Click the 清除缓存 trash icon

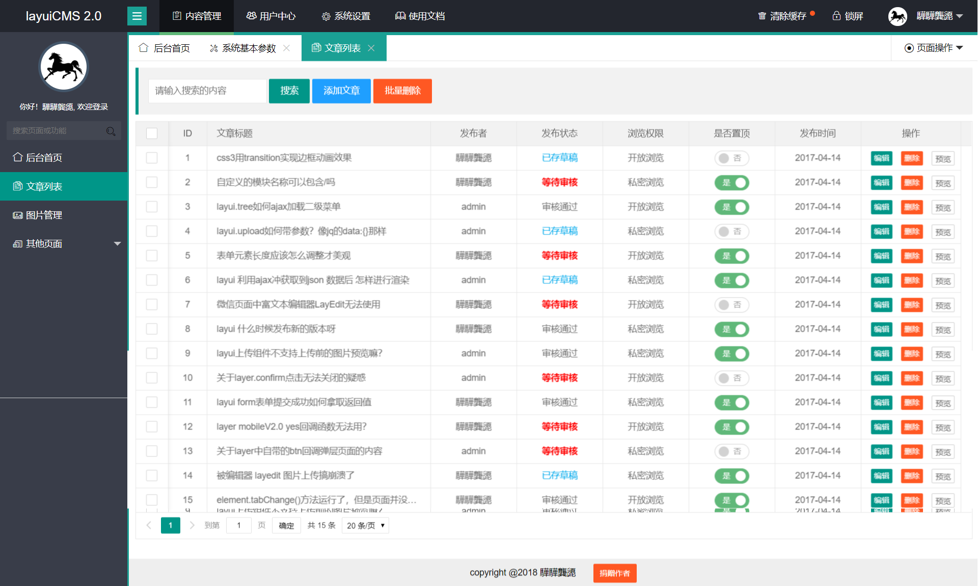761,16
